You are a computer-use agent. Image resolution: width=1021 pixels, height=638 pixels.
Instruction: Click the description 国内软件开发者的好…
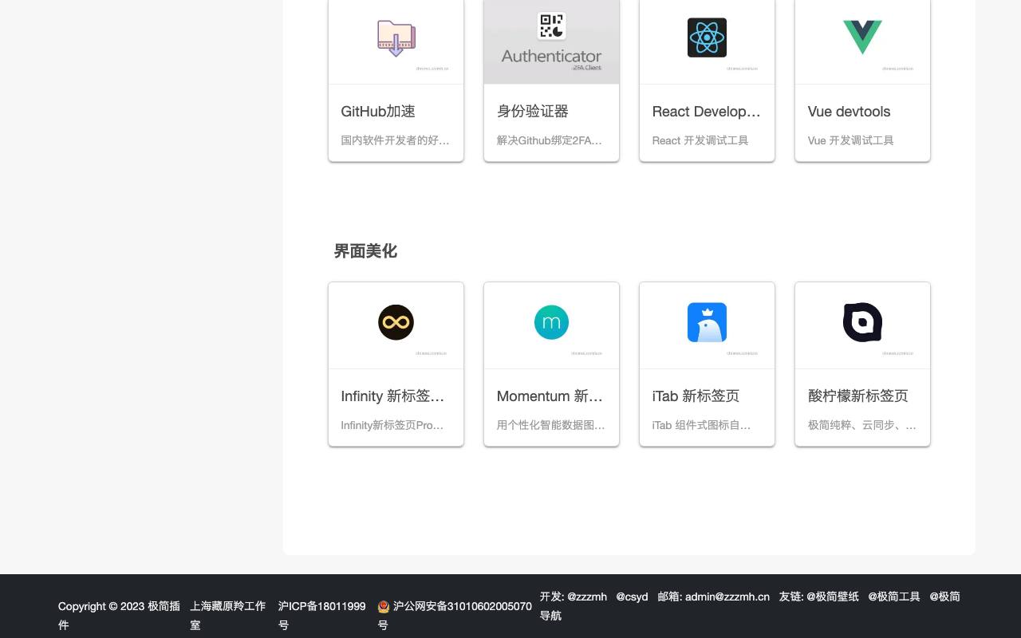point(395,140)
